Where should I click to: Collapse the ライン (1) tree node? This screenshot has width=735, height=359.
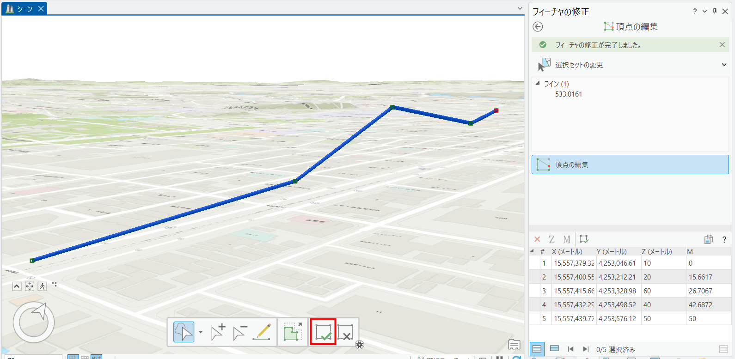[x=538, y=84]
